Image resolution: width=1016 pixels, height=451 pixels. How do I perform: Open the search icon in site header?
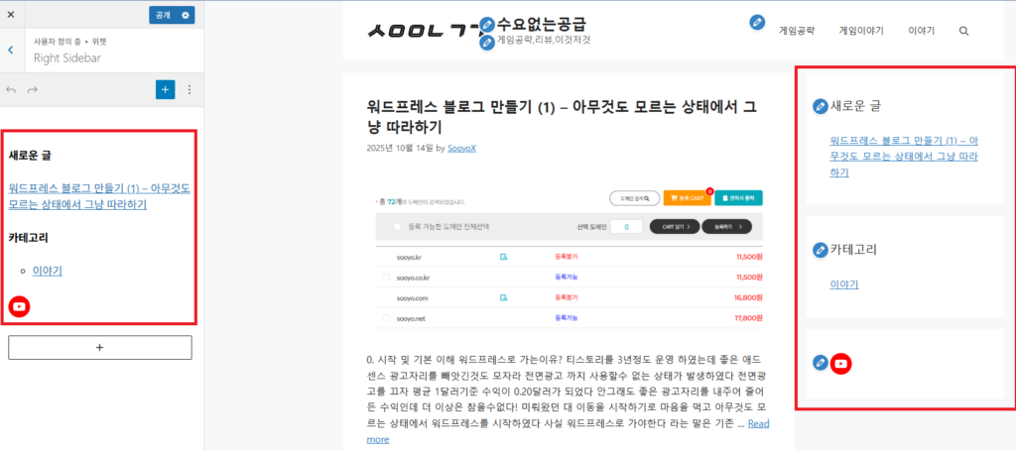coord(963,31)
